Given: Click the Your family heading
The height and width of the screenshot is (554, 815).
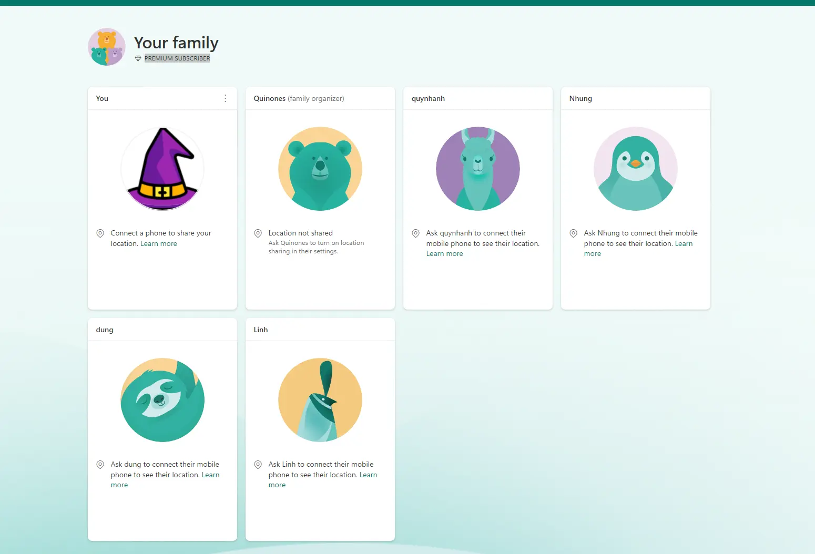Looking at the screenshot, I should pyautogui.click(x=176, y=43).
